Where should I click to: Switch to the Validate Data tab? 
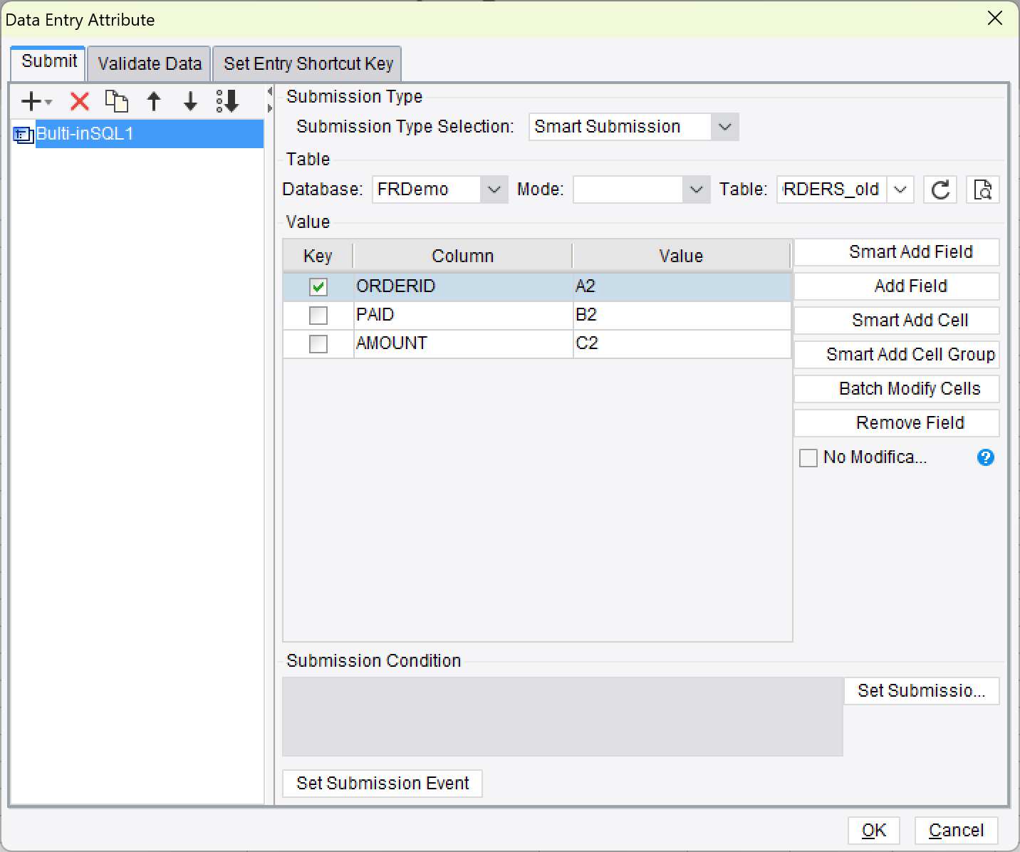pos(148,63)
